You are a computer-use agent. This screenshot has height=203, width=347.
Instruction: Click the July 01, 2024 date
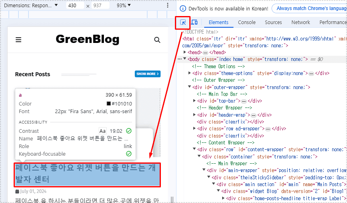click(33, 191)
